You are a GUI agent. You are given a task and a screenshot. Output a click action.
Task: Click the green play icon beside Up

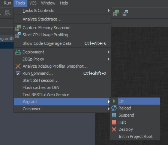[114, 101]
